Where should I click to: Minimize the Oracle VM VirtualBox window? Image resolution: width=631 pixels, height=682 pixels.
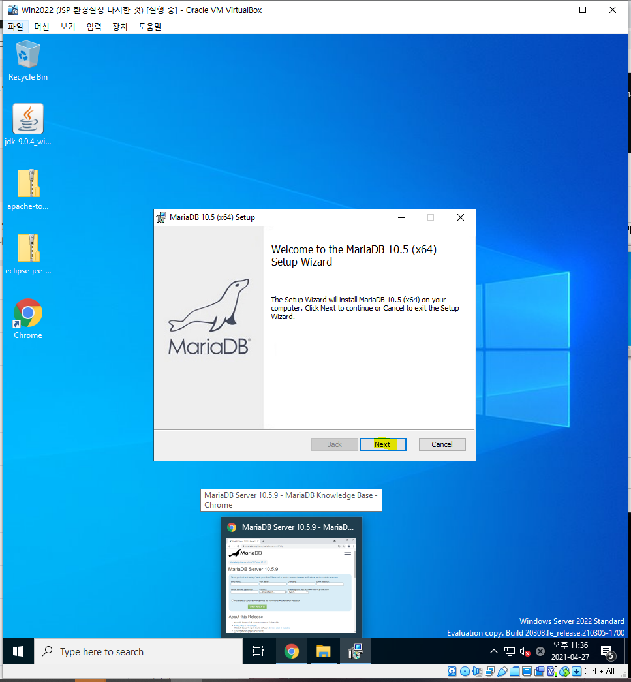(x=553, y=10)
